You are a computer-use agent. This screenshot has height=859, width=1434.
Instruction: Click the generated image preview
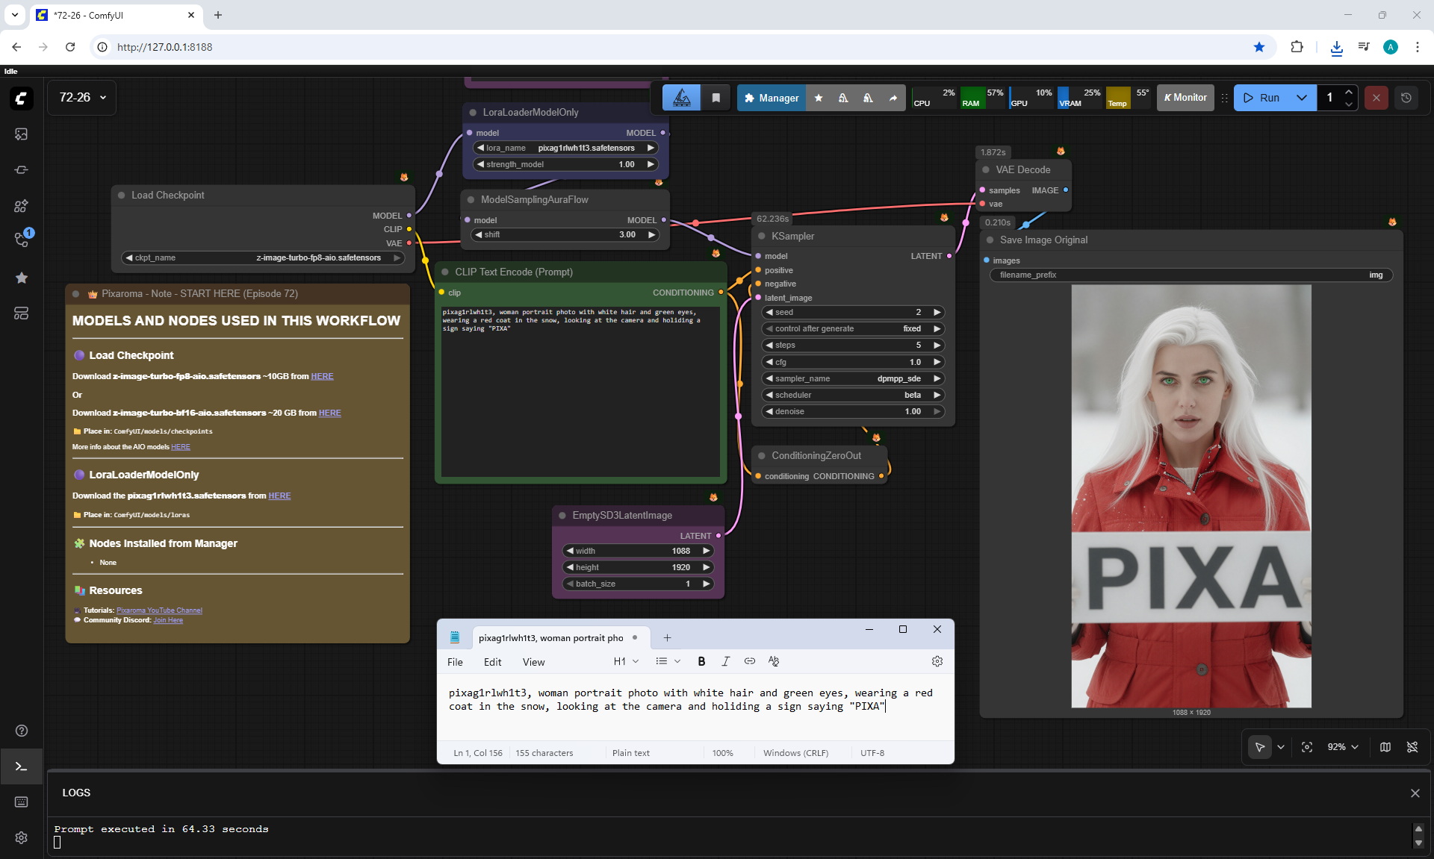(1191, 496)
